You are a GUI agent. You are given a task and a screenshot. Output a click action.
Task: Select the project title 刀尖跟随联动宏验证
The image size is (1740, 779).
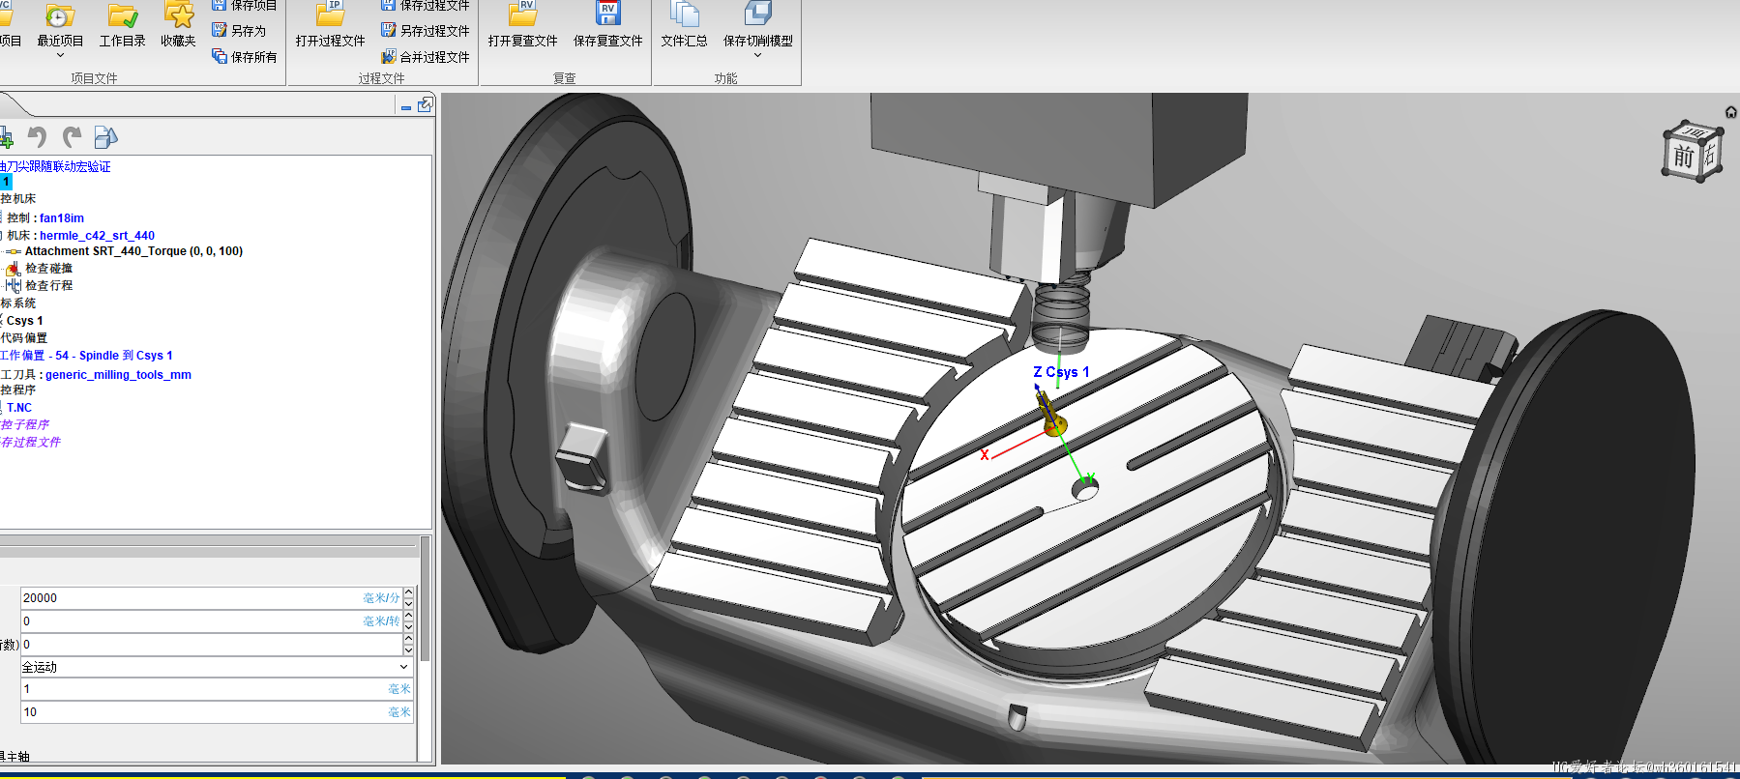[x=55, y=166]
